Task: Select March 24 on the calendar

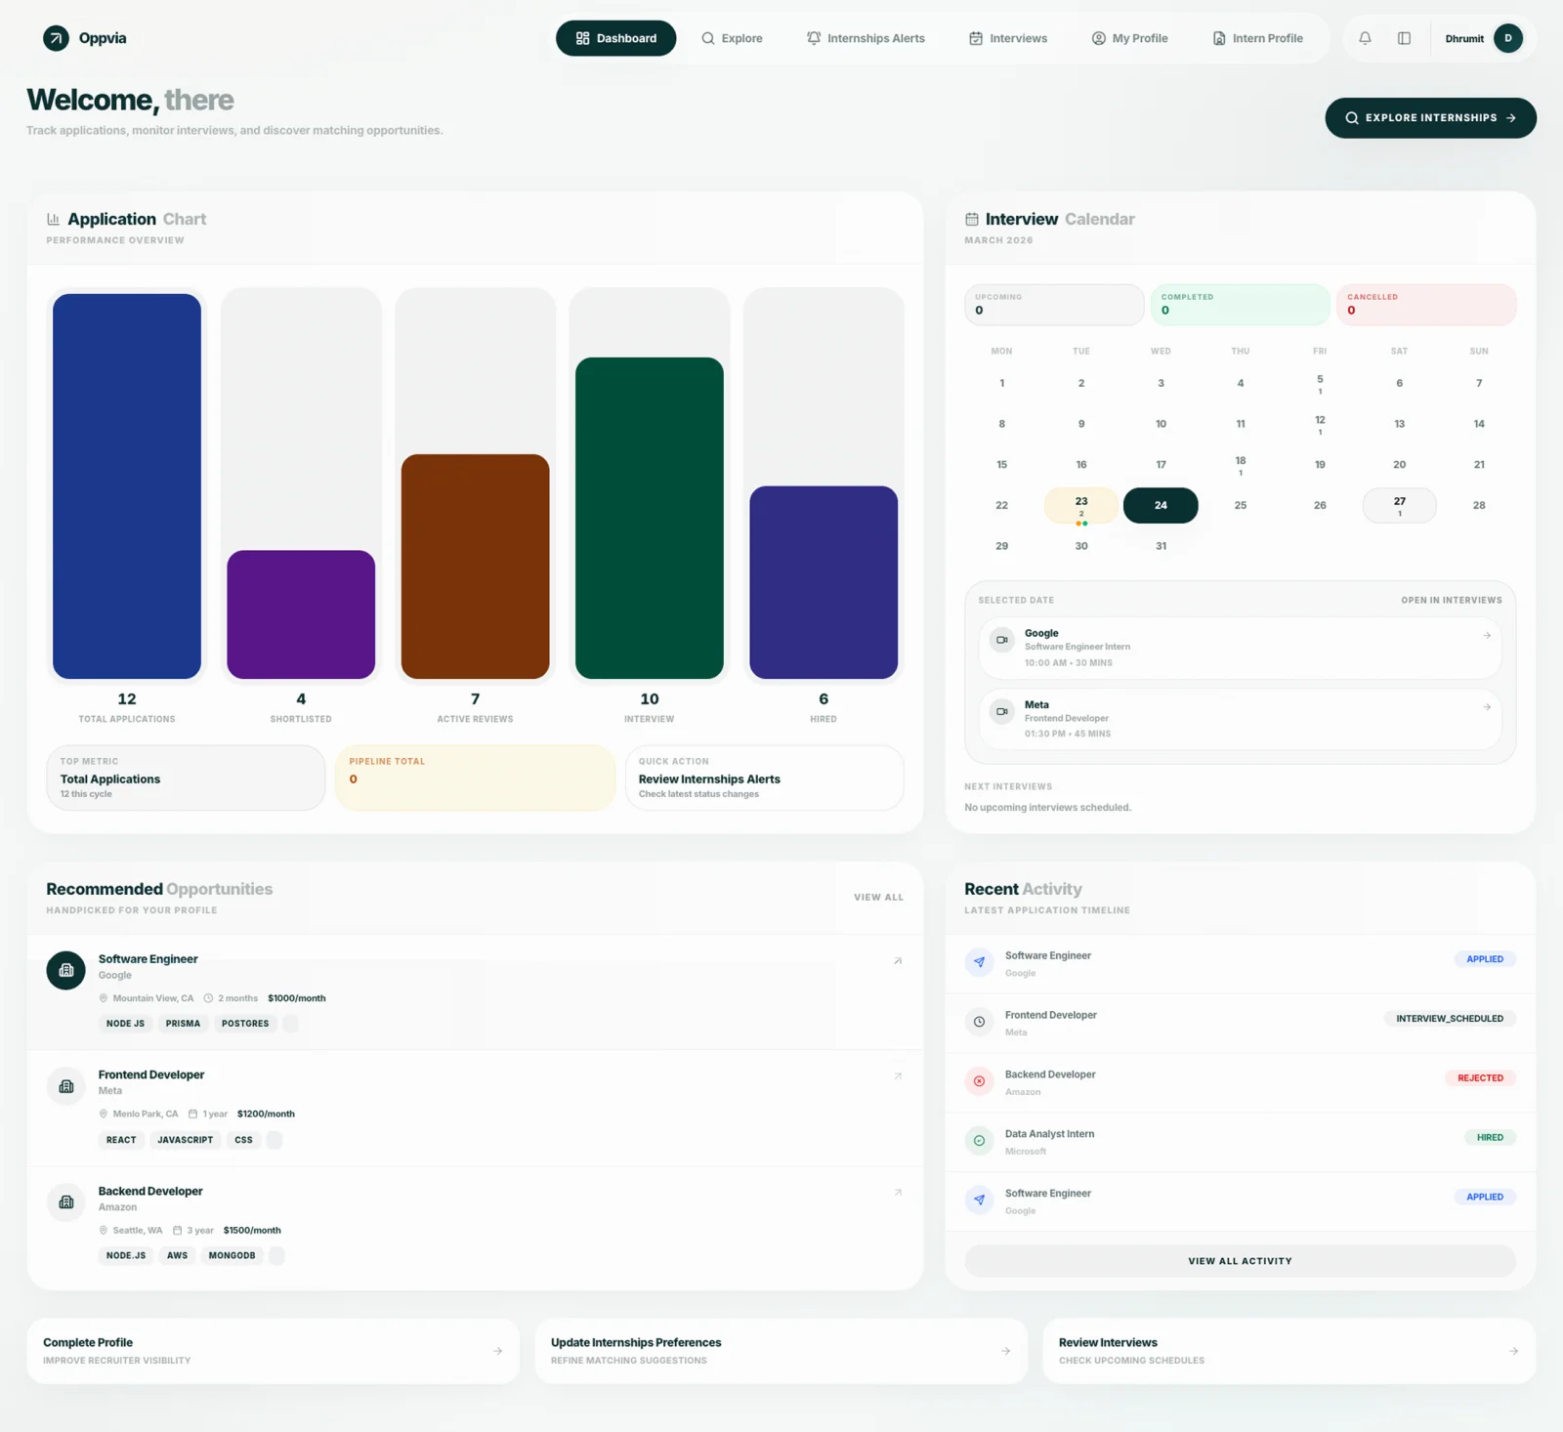Action: tap(1161, 505)
